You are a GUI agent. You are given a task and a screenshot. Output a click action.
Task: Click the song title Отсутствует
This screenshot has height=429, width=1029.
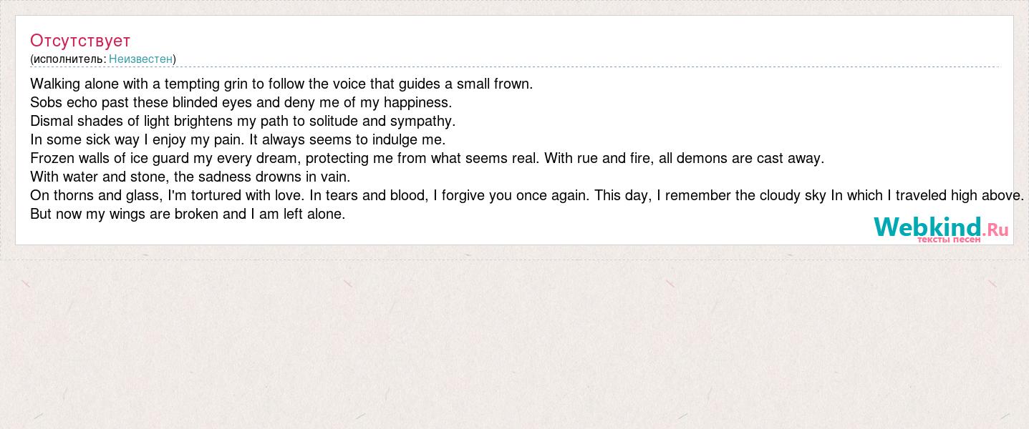80,41
